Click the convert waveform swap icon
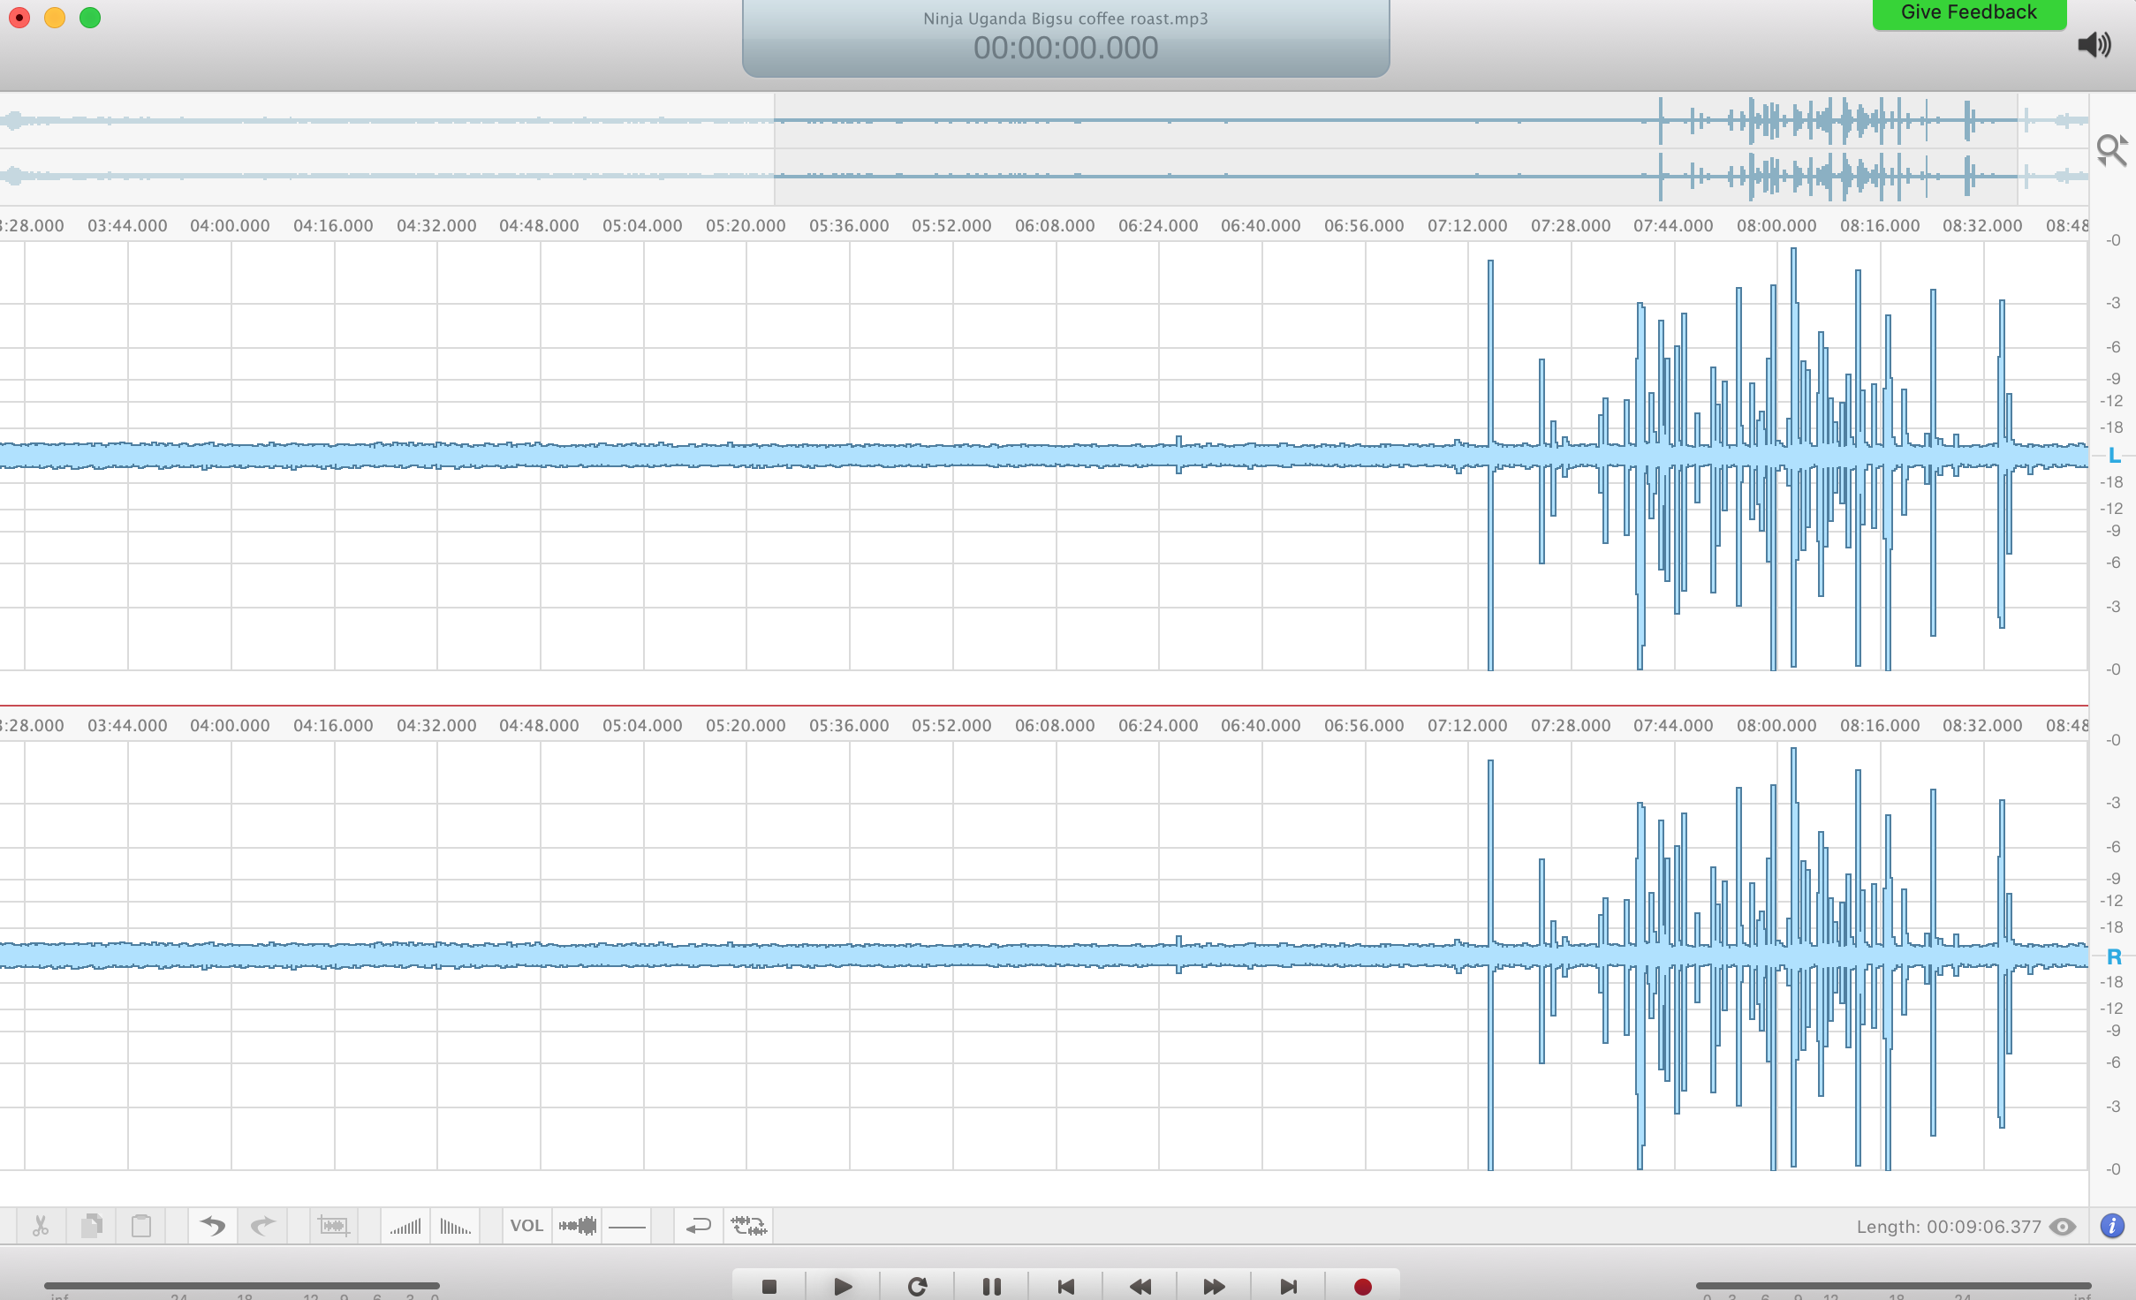 (x=748, y=1226)
